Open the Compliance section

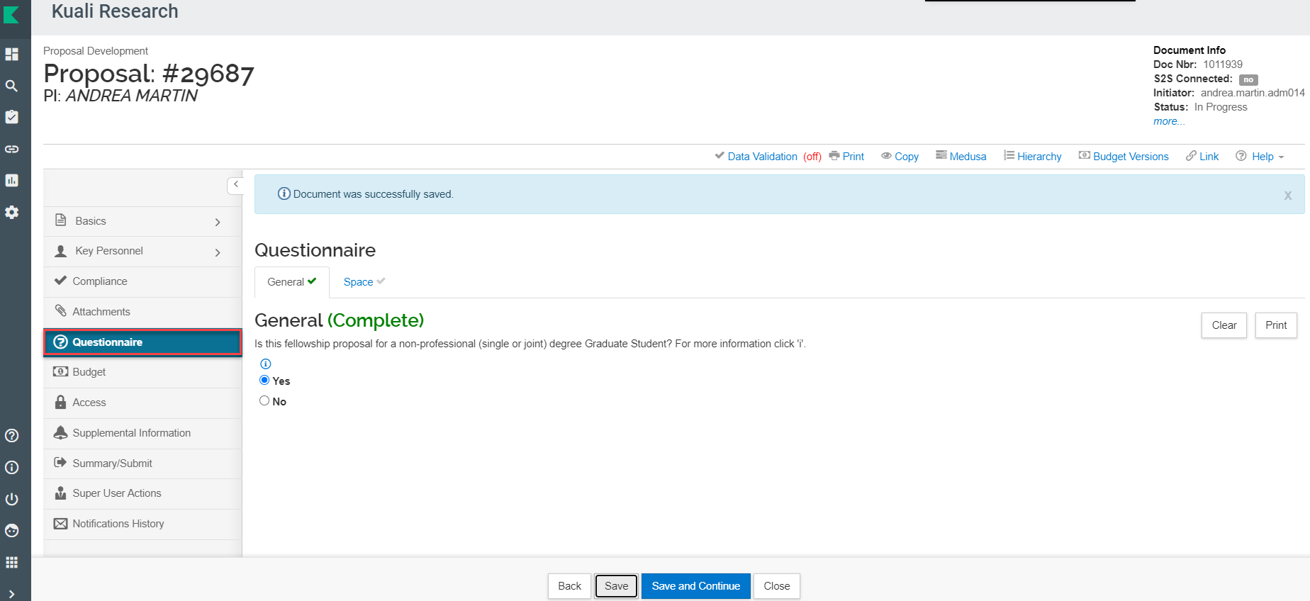click(142, 281)
